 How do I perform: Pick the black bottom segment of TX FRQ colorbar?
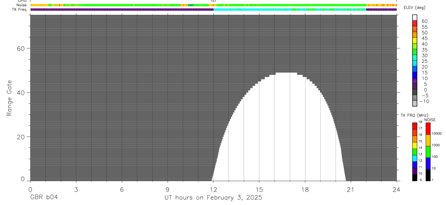[415, 178]
